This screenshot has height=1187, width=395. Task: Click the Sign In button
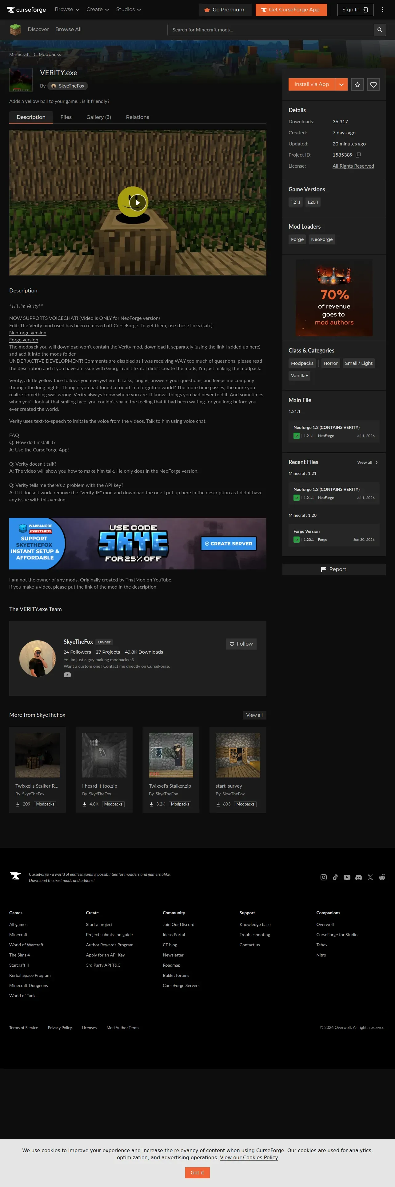click(355, 10)
